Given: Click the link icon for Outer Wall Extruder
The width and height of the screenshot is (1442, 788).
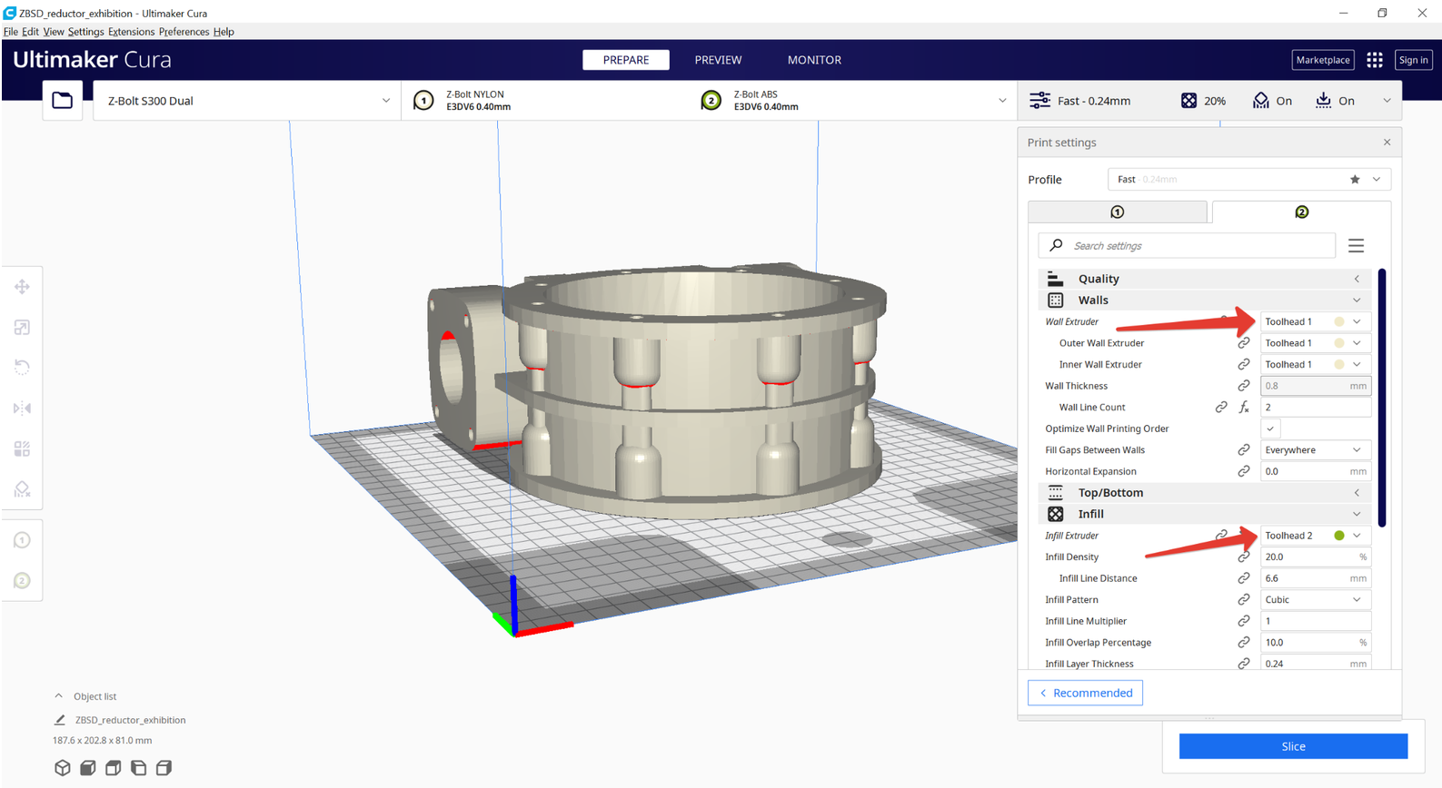Looking at the screenshot, I should [x=1243, y=343].
